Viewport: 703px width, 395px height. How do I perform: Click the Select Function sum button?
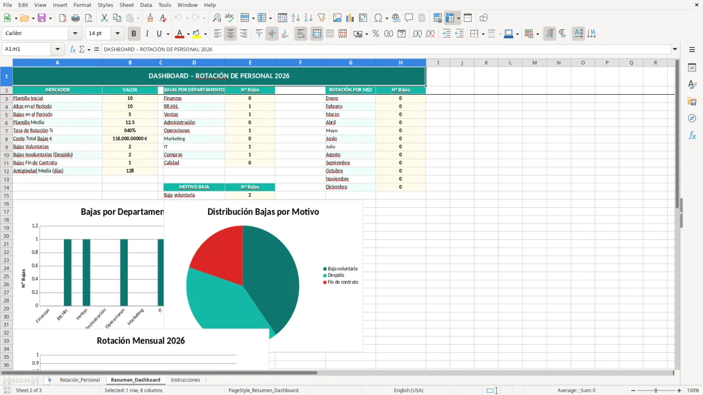coord(82,49)
